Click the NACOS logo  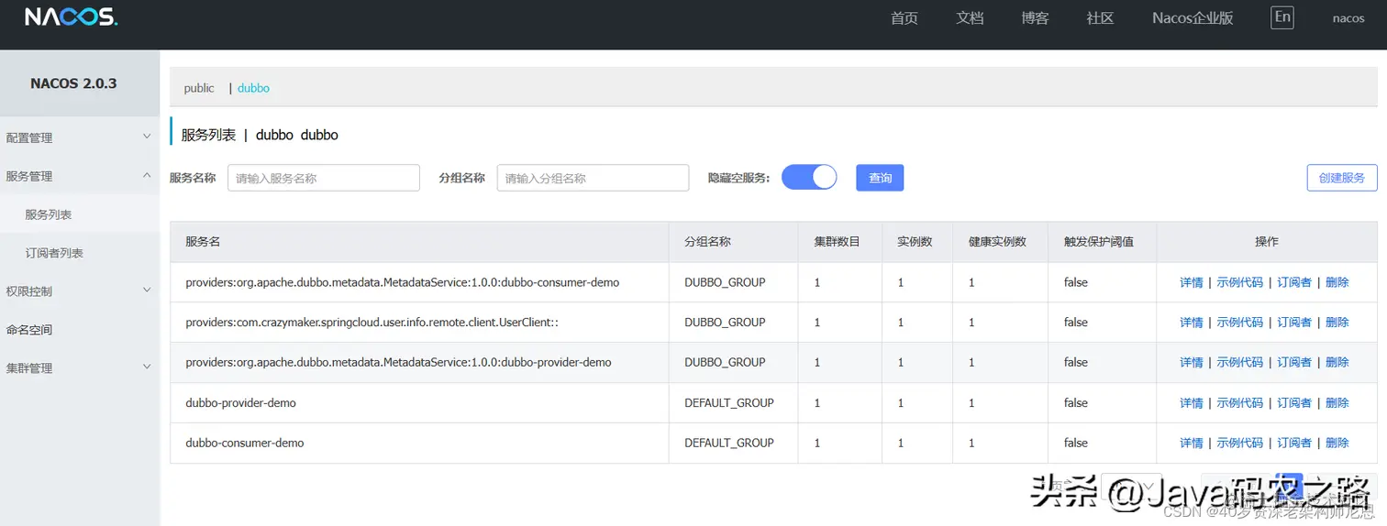(x=71, y=17)
